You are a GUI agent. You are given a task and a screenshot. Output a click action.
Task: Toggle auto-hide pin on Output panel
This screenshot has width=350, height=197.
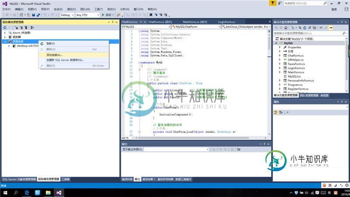(x=265, y=144)
